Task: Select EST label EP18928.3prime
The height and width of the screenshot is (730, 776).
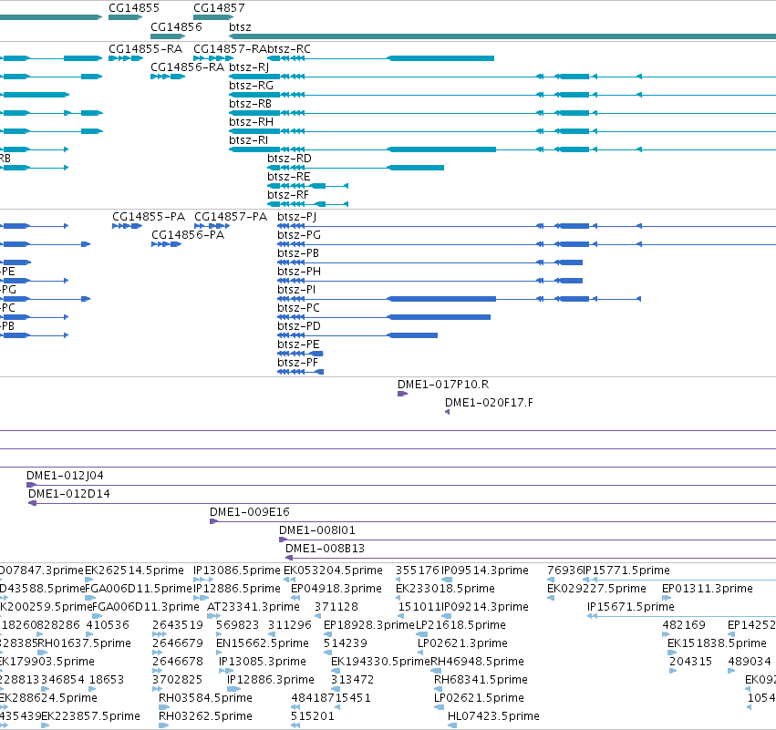Action: [x=368, y=625]
